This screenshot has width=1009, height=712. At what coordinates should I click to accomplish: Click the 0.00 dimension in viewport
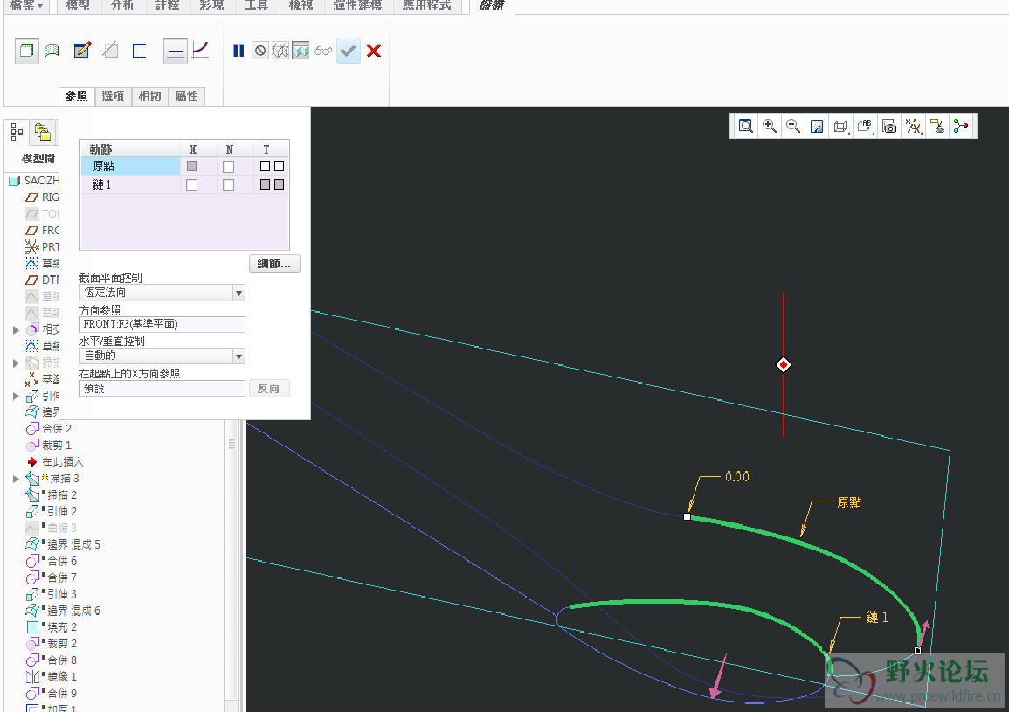point(737,477)
